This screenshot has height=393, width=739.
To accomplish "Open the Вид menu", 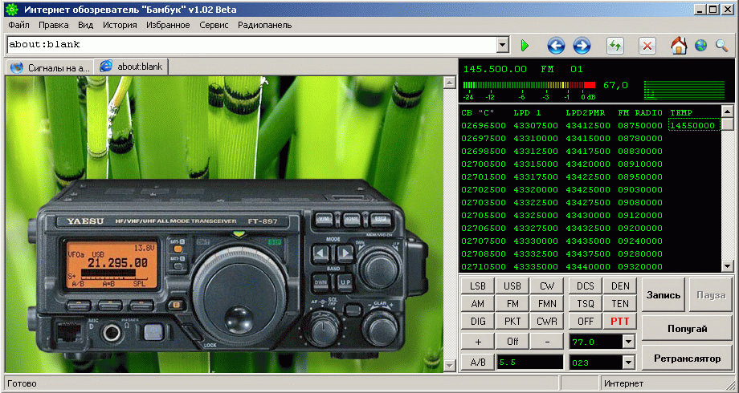I will click(85, 26).
